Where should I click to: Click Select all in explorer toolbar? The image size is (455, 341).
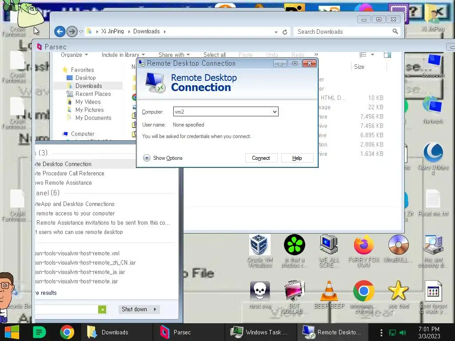214,55
